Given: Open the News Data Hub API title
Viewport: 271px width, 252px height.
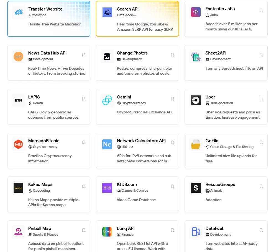Looking at the screenshot, I should [x=47, y=53].
